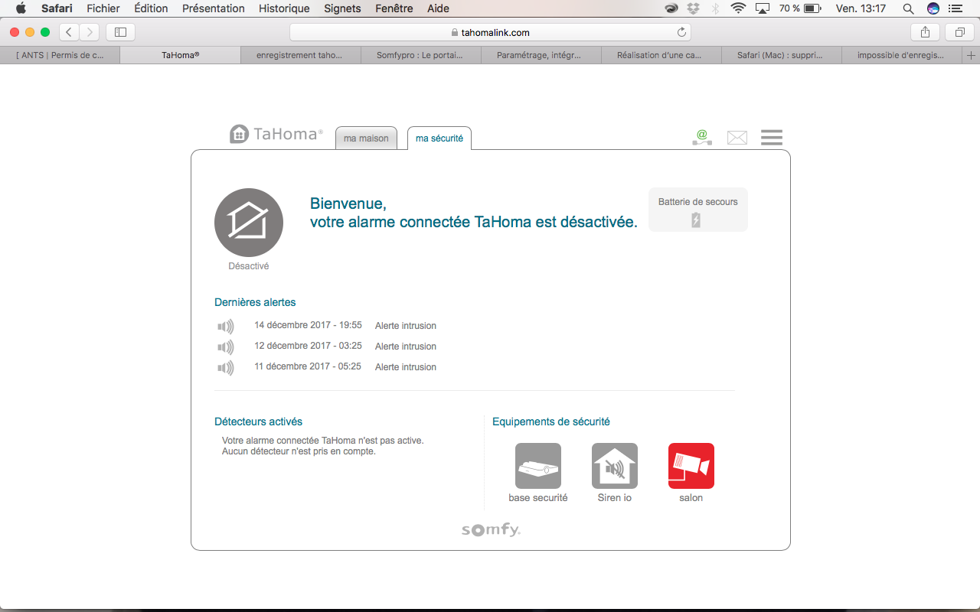Click the green @ connection icon
Screen dimensions: 980x612
click(x=702, y=138)
